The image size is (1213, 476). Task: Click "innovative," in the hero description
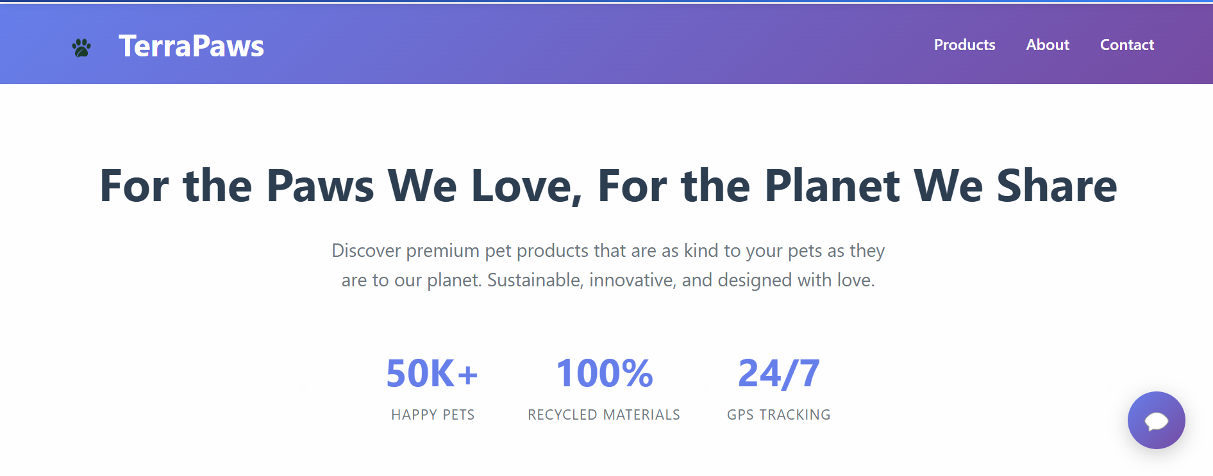pos(632,280)
